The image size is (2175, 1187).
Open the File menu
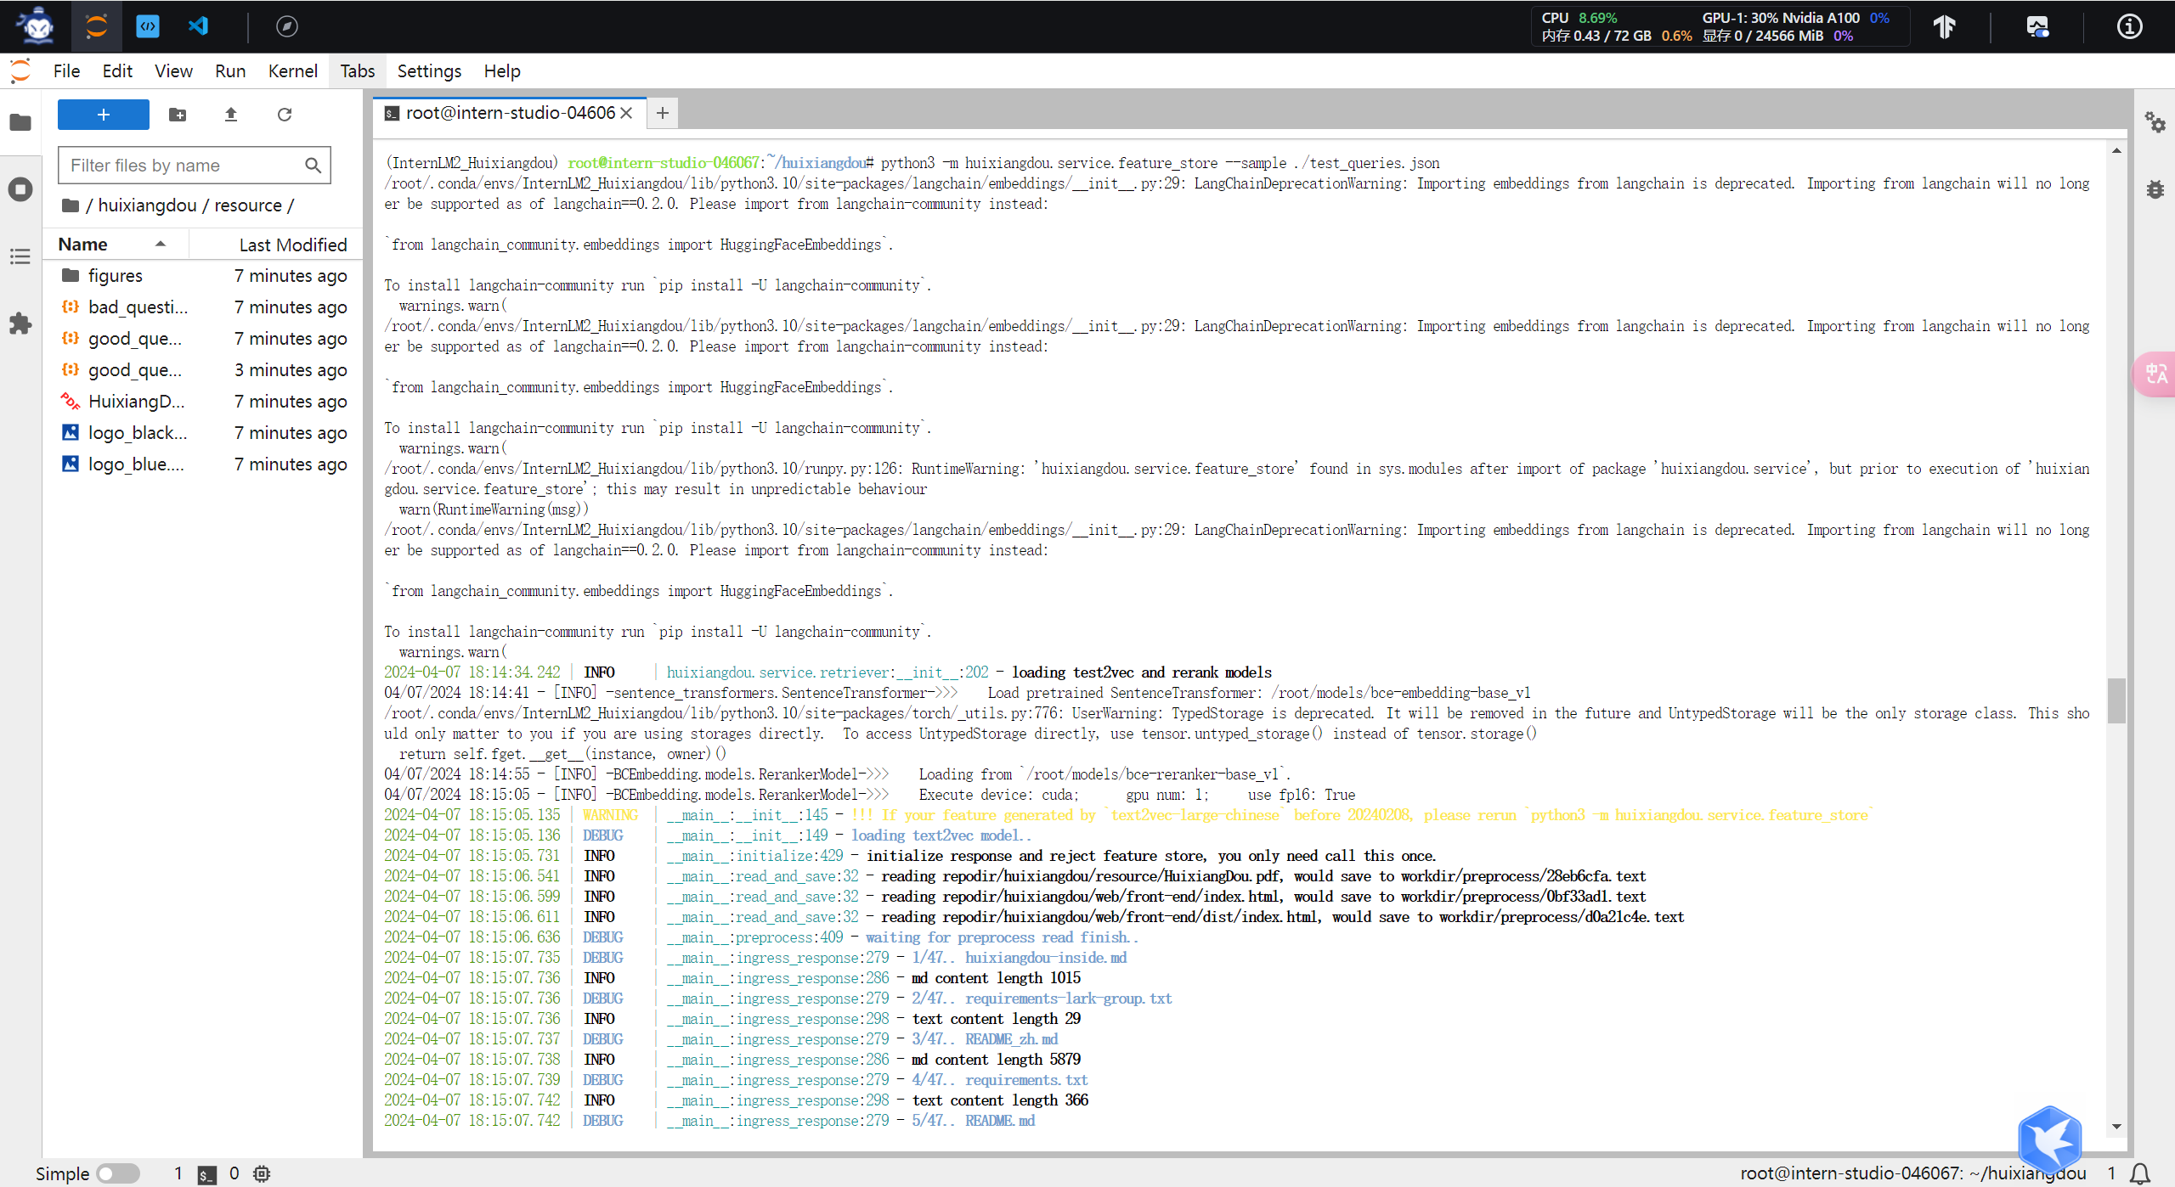click(x=66, y=71)
